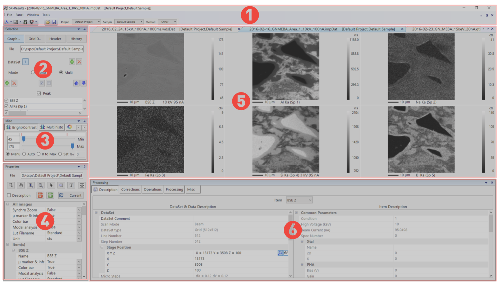The image size is (500, 285).
Task: Click the open folder icon in toolbar
Action: [x=48, y=22]
